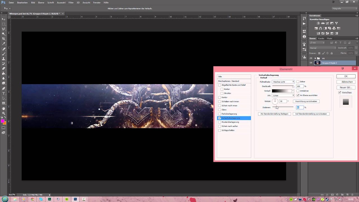359x202 pixels.
Task: Select the Type tool in the toolbar
Action: [4, 93]
